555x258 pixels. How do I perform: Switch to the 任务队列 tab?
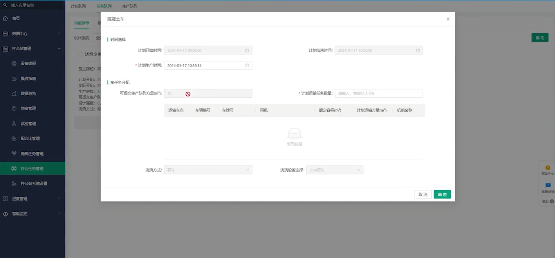point(104,6)
